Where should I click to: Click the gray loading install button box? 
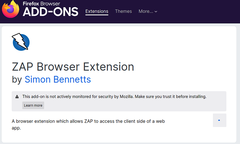click(x=220, y=120)
